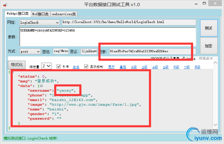This screenshot has width=224, height=144.
Task: Minimize the test tool window
Action: tap(196, 4)
